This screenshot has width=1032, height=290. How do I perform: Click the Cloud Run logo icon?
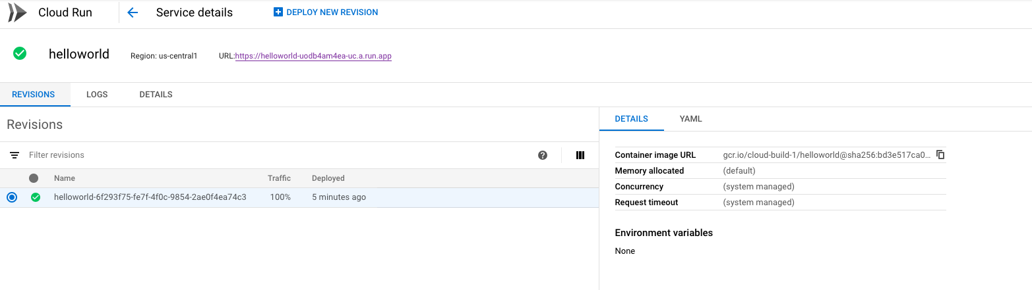pyautogui.click(x=17, y=12)
